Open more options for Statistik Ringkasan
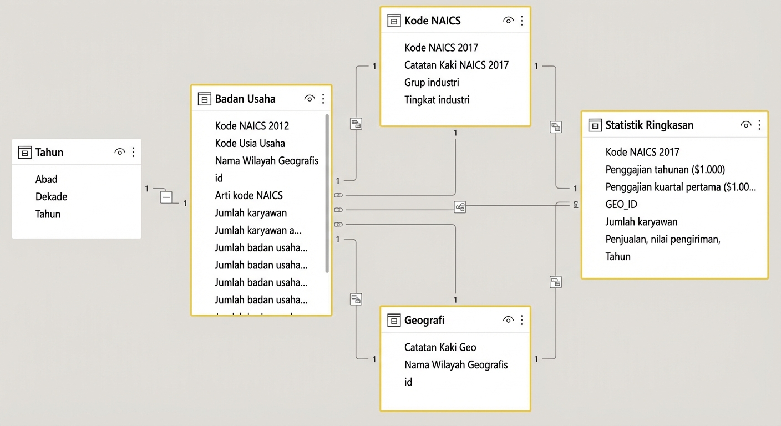The height and width of the screenshot is (426, 781). 761,125
